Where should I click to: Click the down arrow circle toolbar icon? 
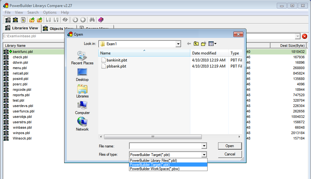tap(75, 20)
